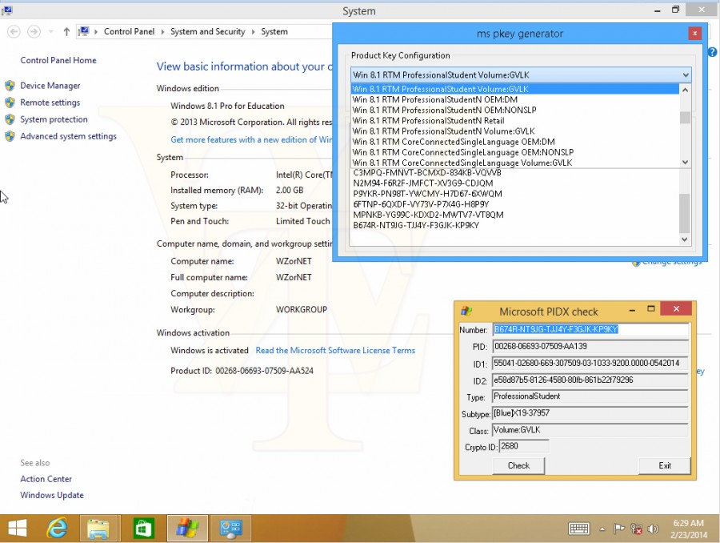Click the Type field showing ProfessionalStudent
The width and height of the screenshot is (720, 543).
coord(591,396)
